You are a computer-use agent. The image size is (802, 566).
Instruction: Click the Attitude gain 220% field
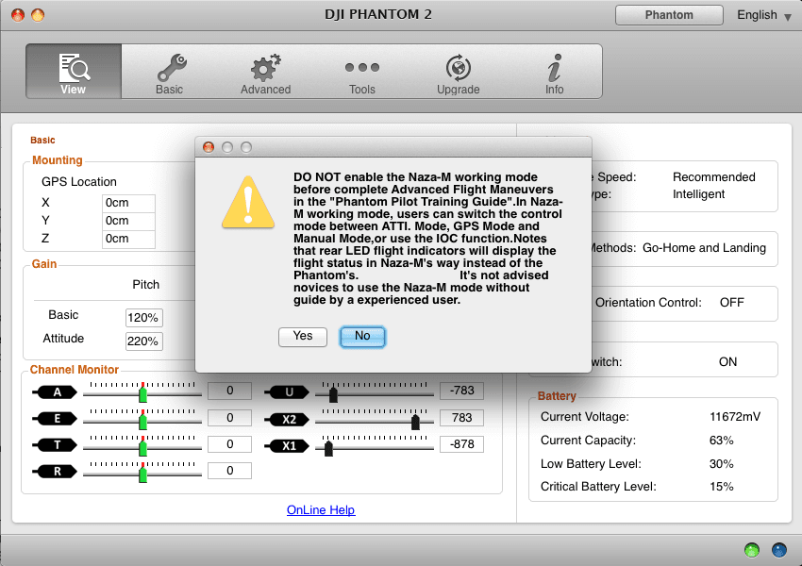(x=144, y=341)
